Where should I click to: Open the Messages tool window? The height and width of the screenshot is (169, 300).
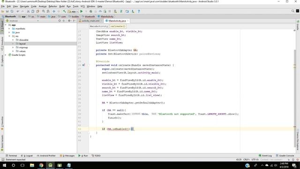tap(67, 155)
